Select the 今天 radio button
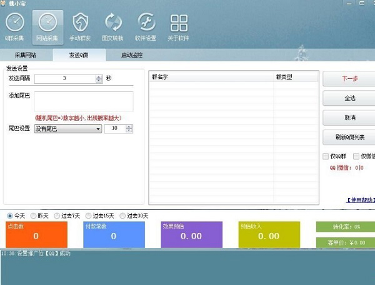The image size is (375, 285). point(10,215)
